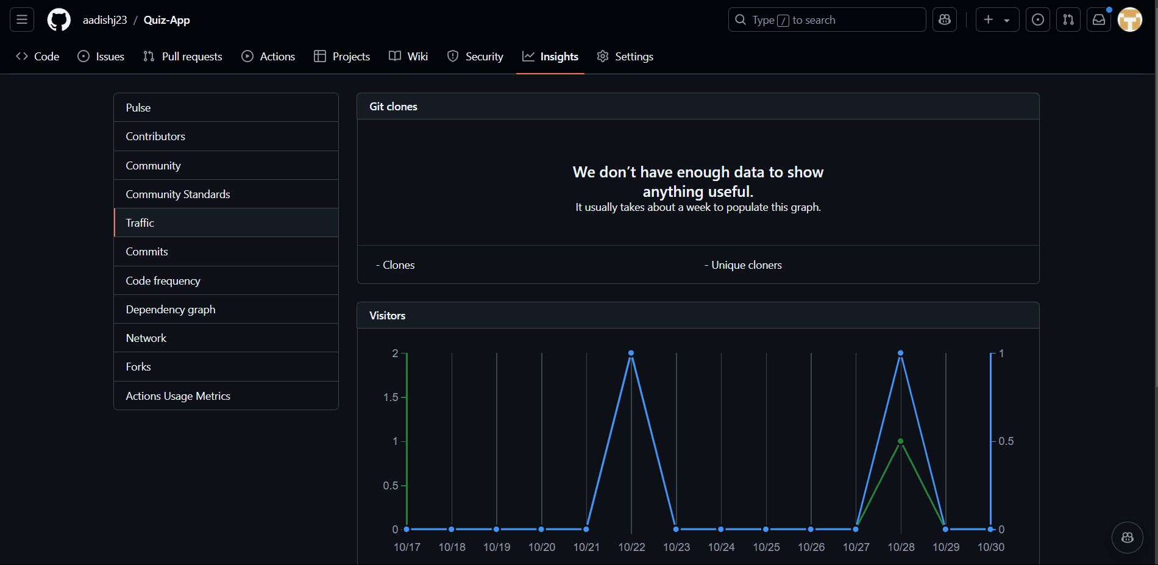Click the plus create-new icon

pos(989,20)
